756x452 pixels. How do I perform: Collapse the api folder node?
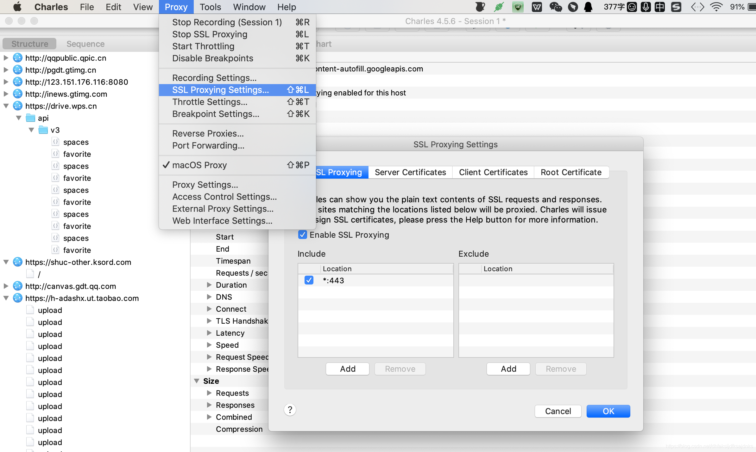point(19,118)
